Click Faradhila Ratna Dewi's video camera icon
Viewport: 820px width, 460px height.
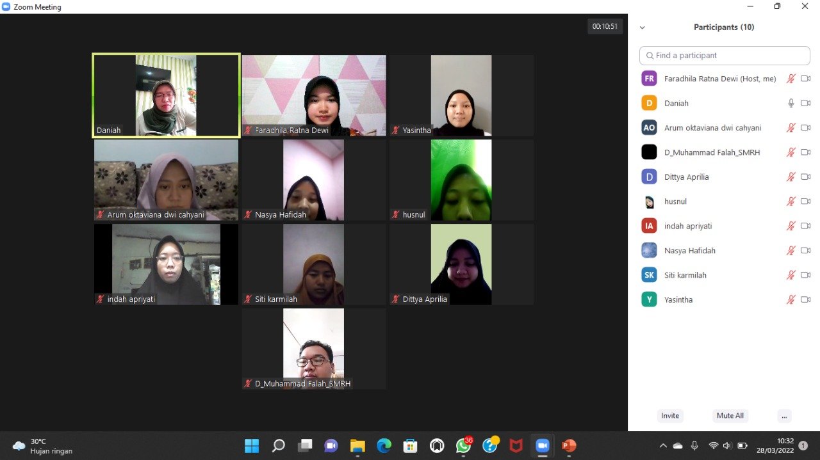pos(805,79)
